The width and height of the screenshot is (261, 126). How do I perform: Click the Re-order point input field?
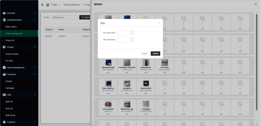[123, 33]
